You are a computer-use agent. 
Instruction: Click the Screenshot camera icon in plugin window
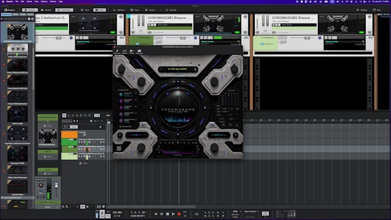point(139,51)
